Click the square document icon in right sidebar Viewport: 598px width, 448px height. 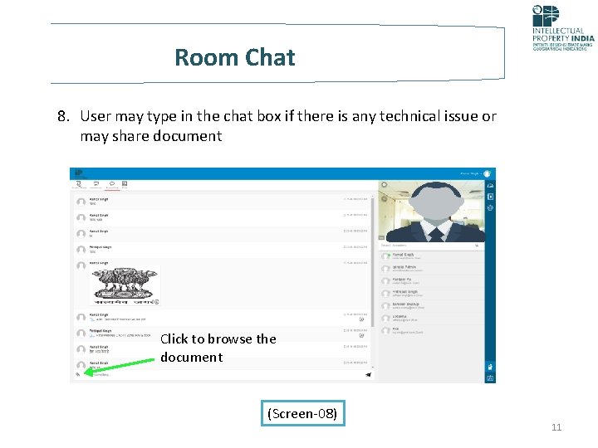(x=490, y=197)
